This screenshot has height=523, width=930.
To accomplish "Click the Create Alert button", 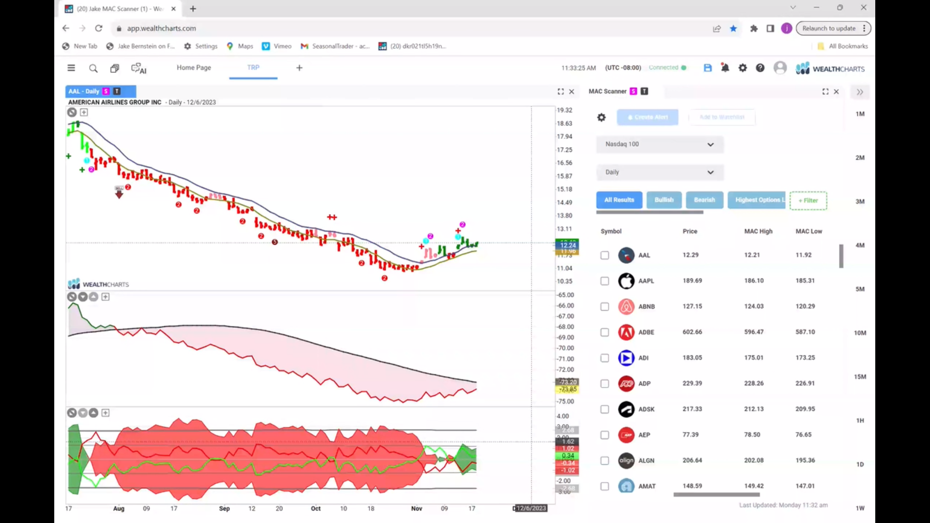I will (648, 117).
